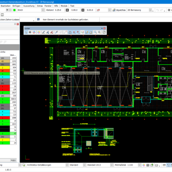Click the table grid icon in bottom bar
The height and width of the screenshot is (172, 172).
pos(148,165)
